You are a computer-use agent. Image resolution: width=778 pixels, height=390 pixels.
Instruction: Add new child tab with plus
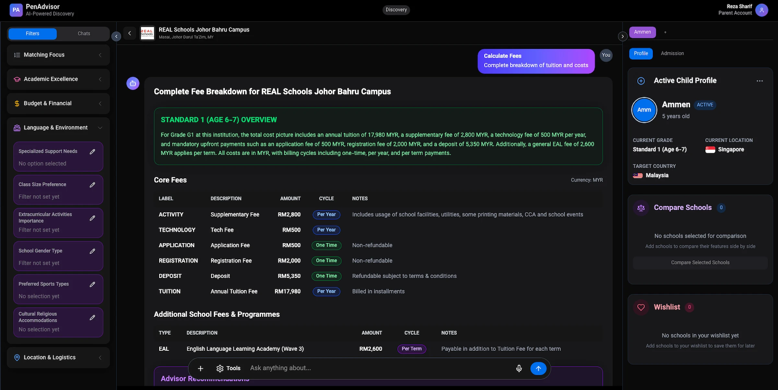(665, 32)
